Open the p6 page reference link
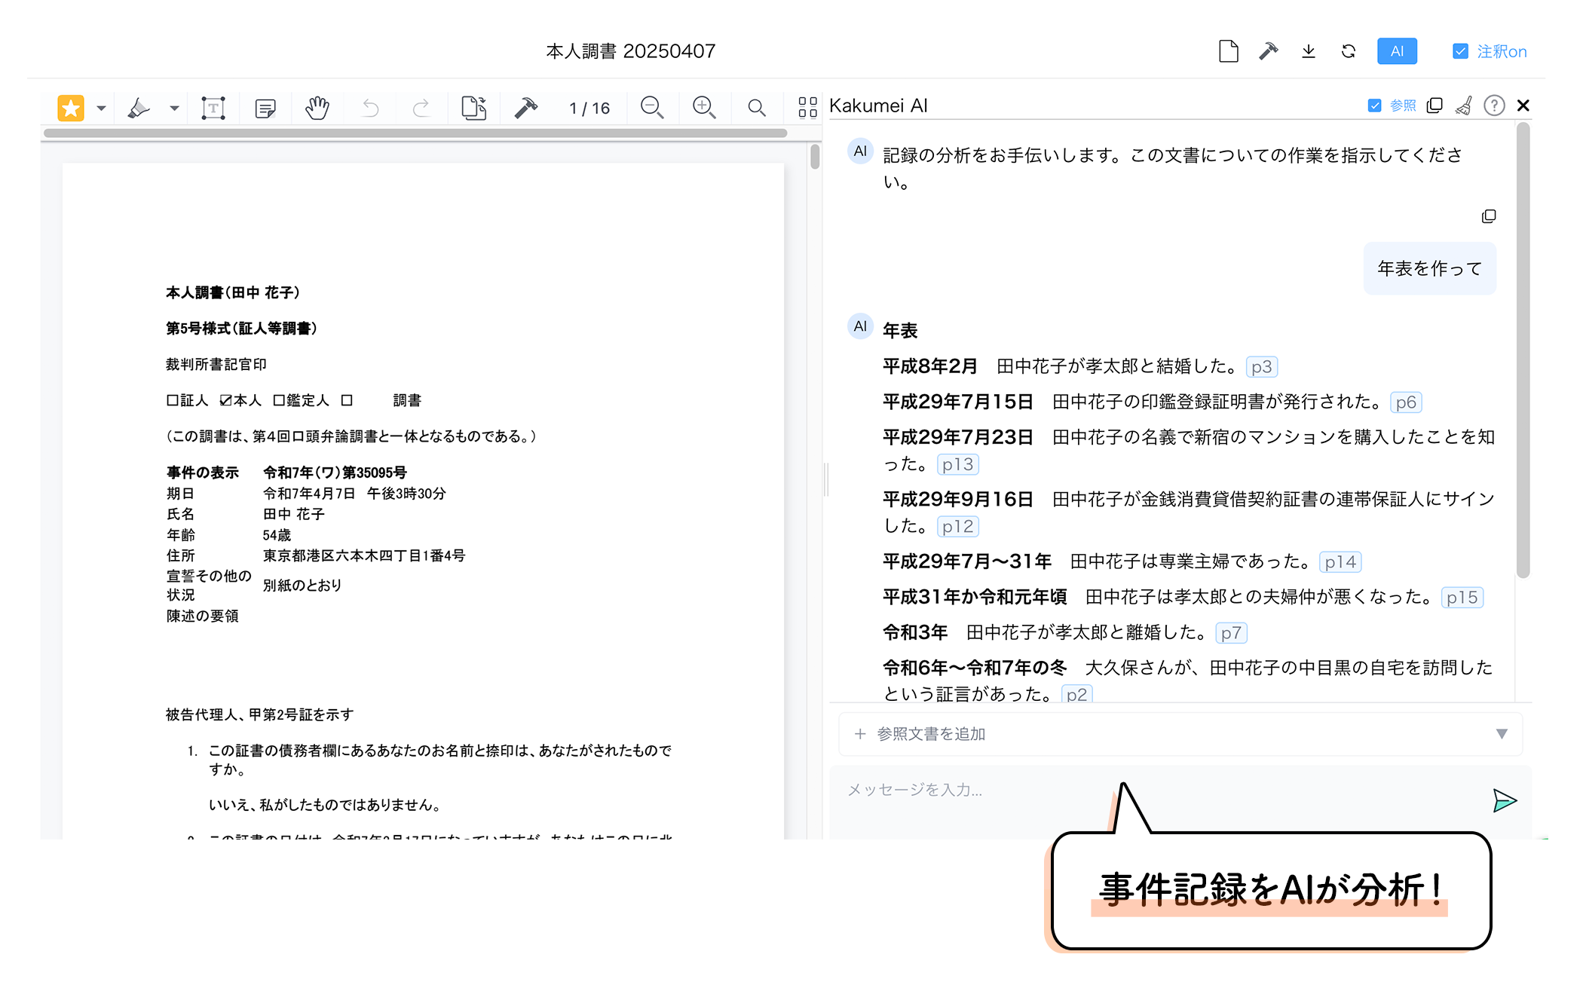 [1405, 402]
